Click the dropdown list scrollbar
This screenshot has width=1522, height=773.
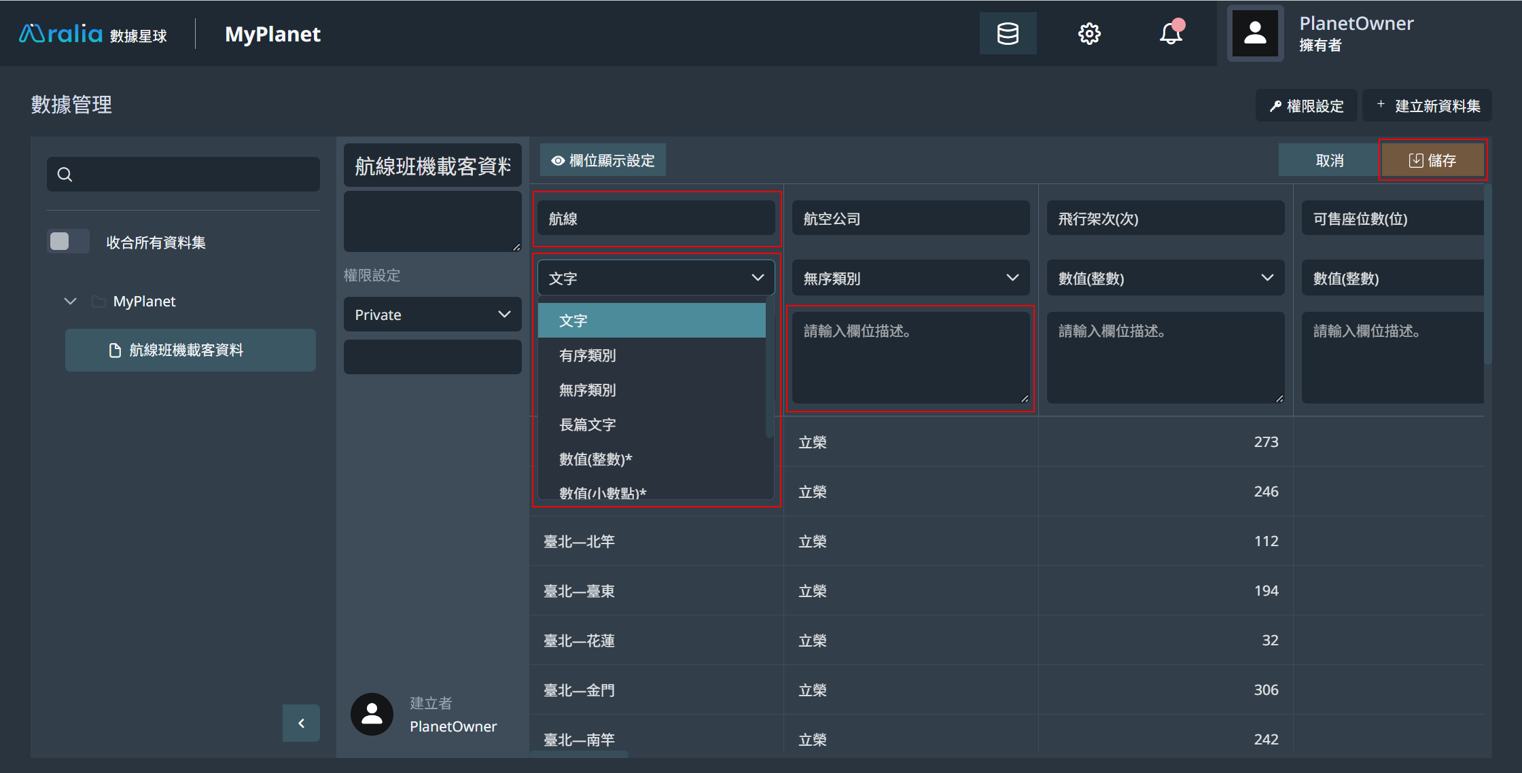(769, 367)
